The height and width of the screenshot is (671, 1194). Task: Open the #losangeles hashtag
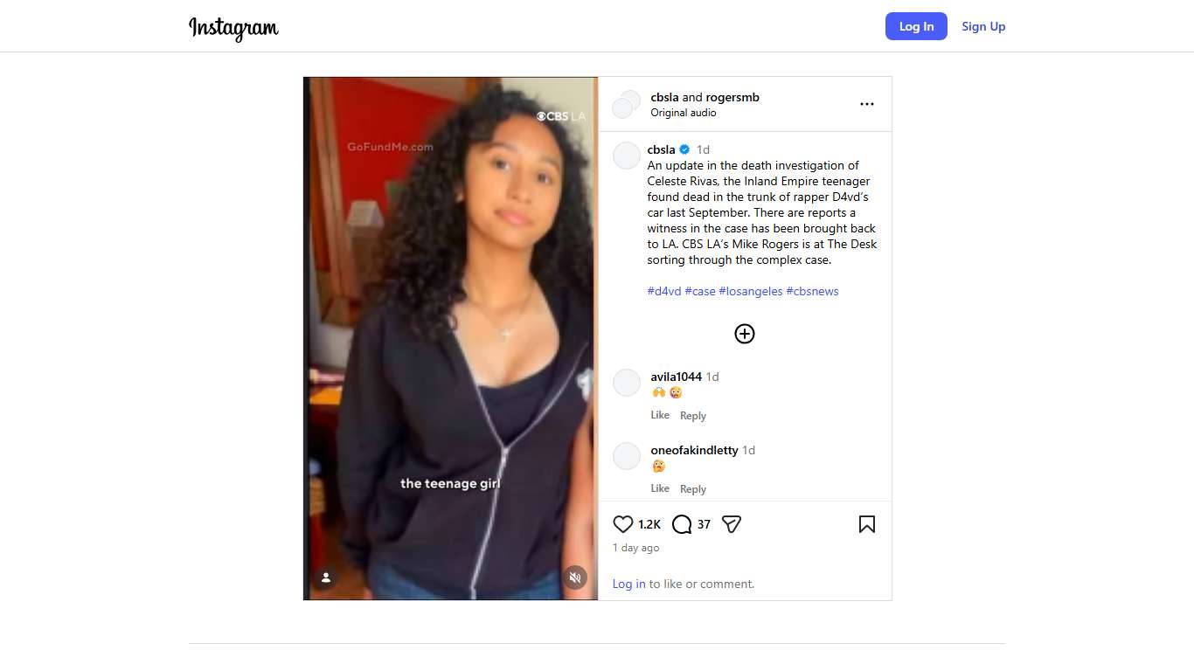pyautogui.click(x=750, y=291)
